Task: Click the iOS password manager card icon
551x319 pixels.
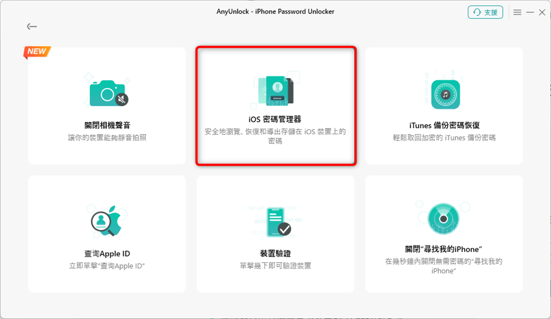Action: click(275, 91)
